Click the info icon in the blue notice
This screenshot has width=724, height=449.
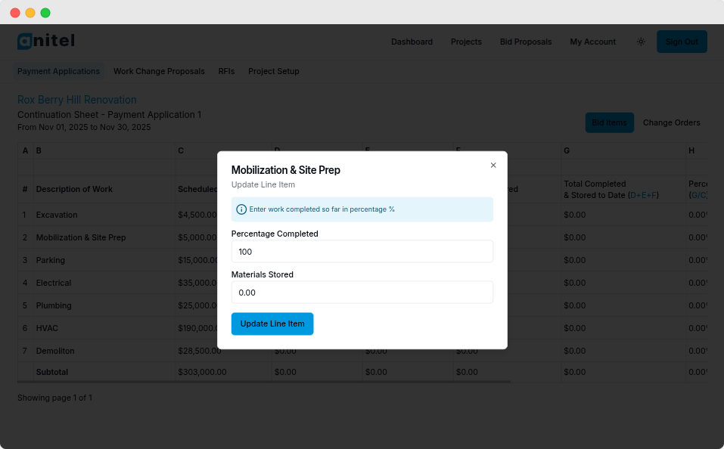[241, 209]
